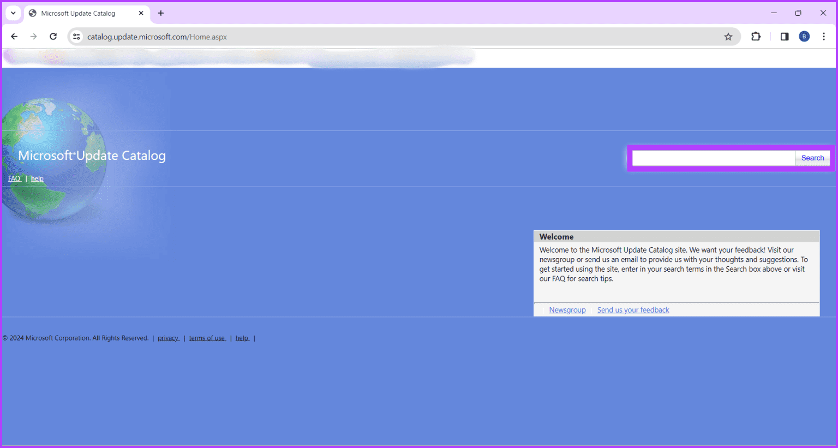Open the site information icon in the address bar
Viewport: 838px width, 448px height.
(x=77, y=37)
